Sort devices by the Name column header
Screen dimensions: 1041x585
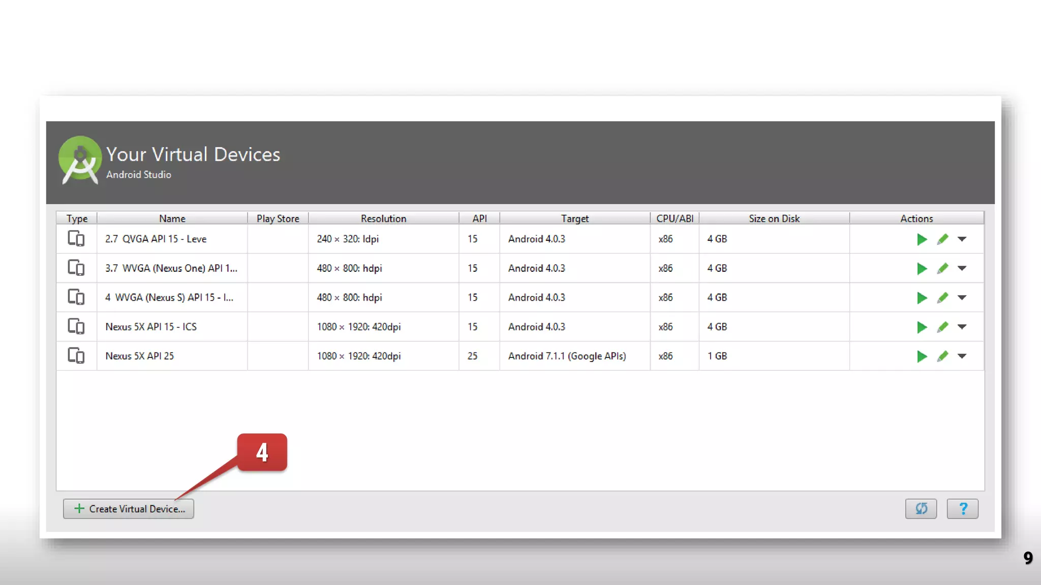(172, 219)
